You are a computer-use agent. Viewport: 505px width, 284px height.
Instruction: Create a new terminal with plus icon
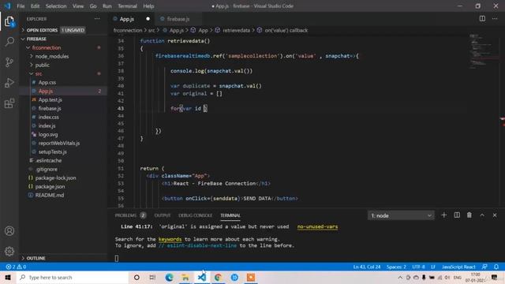pyautogui.click(x=443, y=215)
